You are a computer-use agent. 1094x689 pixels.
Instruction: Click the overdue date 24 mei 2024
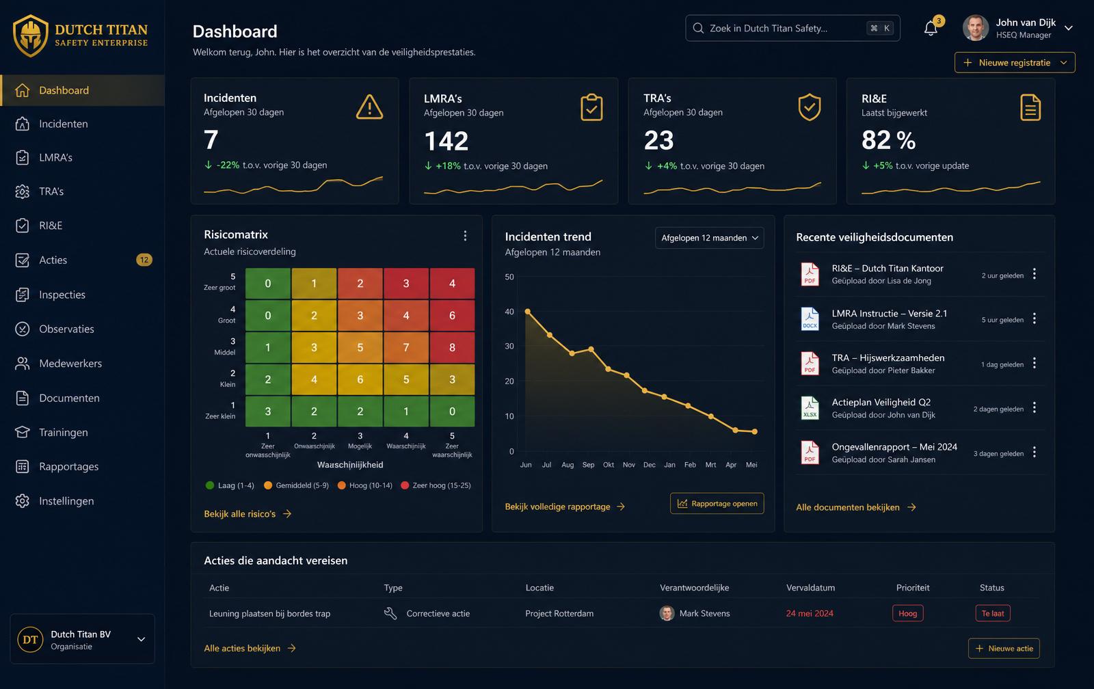click(810, 613)
